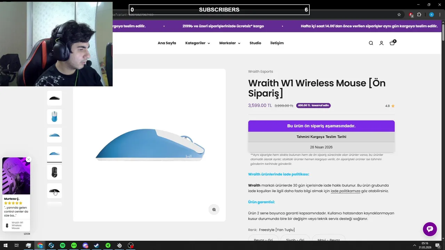Open the Windows Start menu
This screenshot has width=445, height=250.
(6, 245)
